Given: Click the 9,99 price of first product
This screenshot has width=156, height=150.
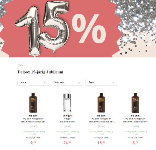Looking at the screenshot, I should [x=33, y=143].
